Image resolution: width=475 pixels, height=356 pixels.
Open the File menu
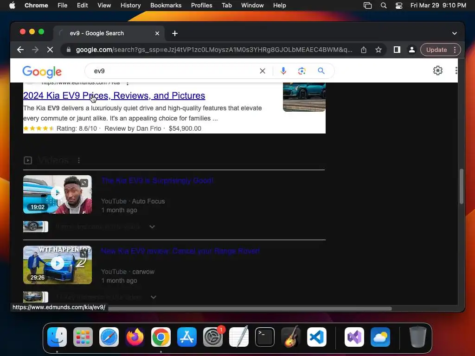pyautogui.click(x=63, y=6)
